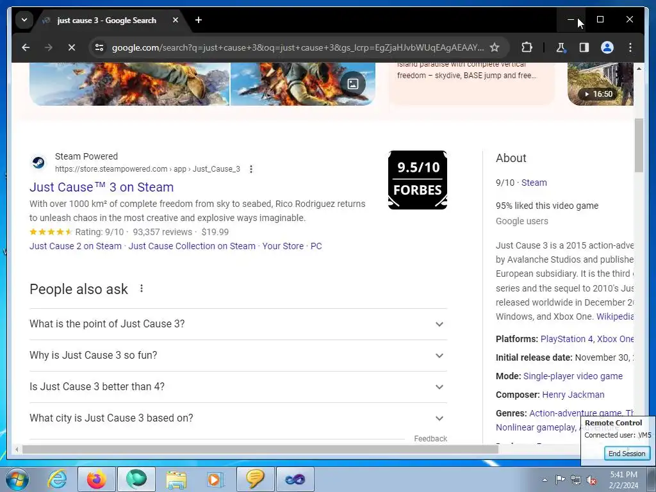Open Chrome Labs flask icon

point(561,47)
